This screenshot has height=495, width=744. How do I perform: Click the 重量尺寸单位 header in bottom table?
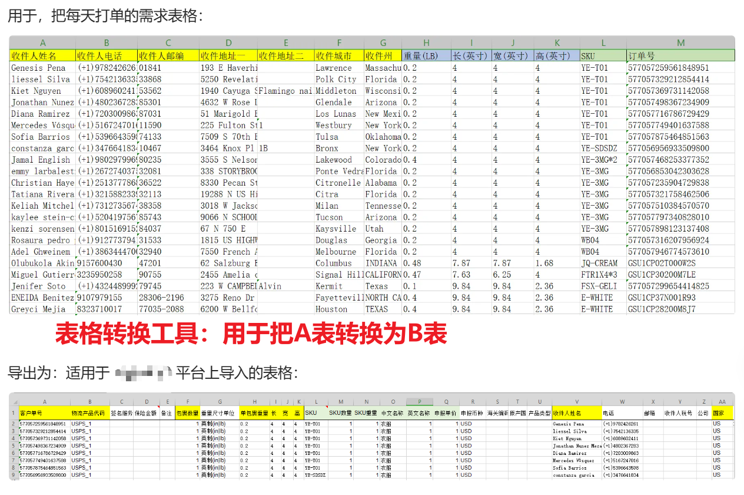(x=220, y=413)
